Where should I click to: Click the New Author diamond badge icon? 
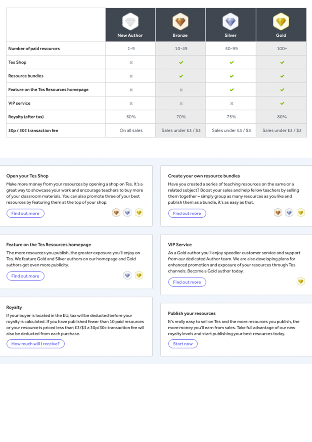pyautogui.click(x=130, y=22)
